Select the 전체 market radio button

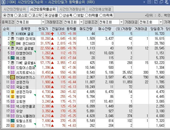[5, 15]
